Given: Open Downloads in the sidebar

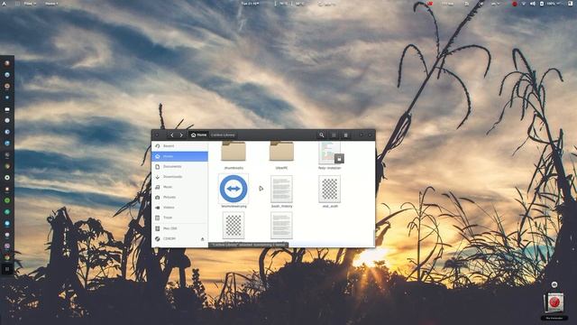Looking at the screenshot, I should [x=179, y=177].
